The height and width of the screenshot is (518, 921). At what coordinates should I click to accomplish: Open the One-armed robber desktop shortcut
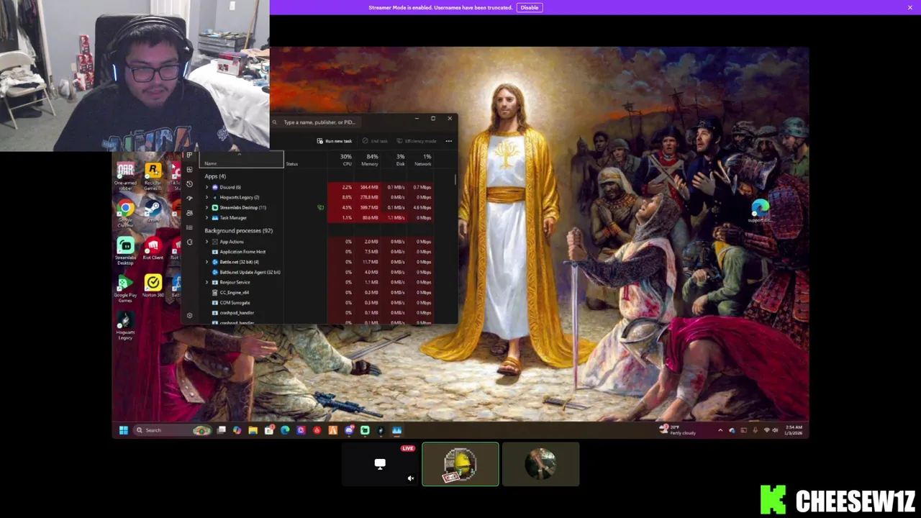(125, 176)
